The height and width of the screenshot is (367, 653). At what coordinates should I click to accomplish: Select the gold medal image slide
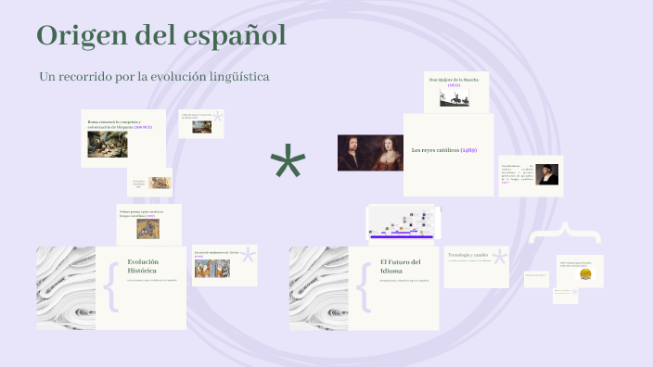point(580,272)
